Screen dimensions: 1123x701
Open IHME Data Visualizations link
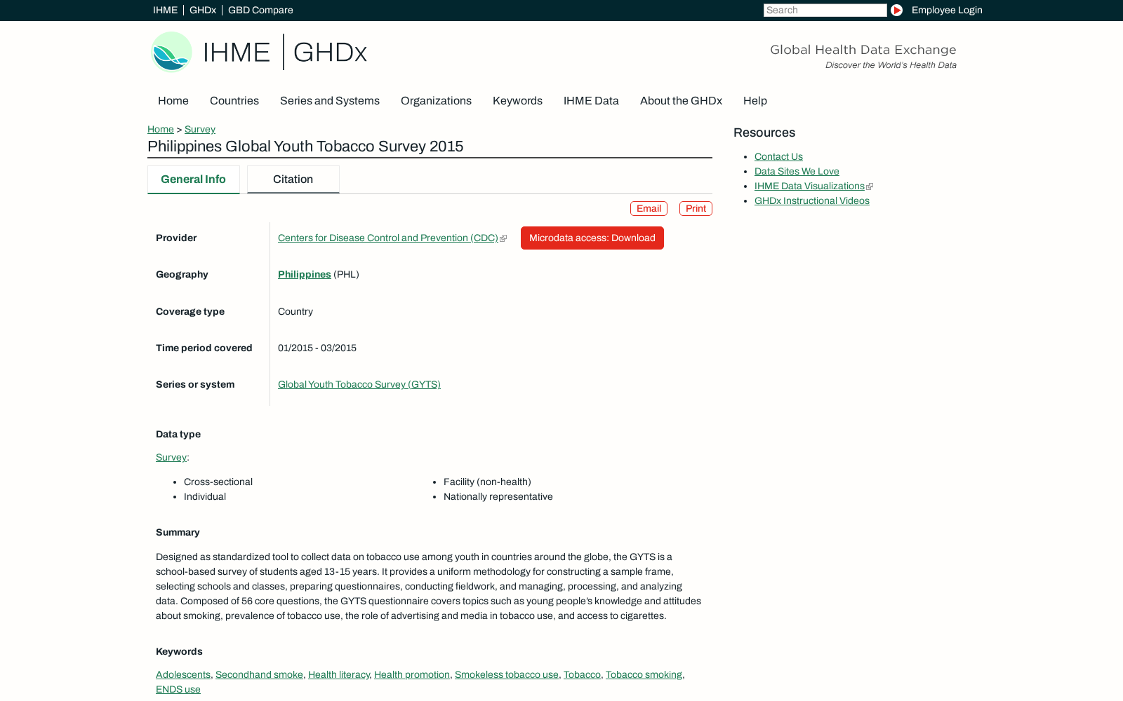coord(809,186)
